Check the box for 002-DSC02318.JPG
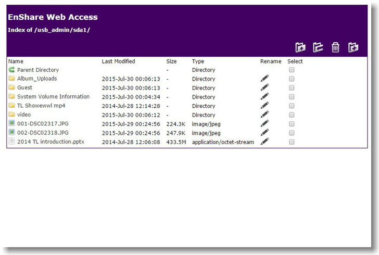The height and width of the screenshot is (255, 379). [x=292, y=132]
